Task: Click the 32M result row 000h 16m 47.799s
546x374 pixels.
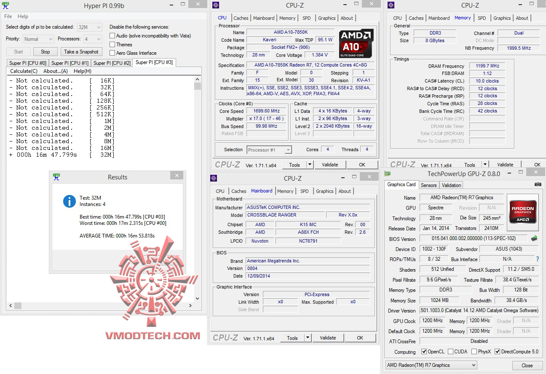Action: [62, 155]
